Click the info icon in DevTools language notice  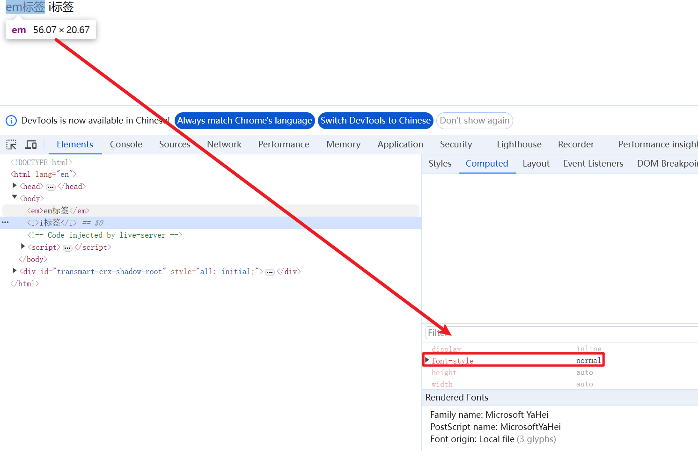(11, 121)
